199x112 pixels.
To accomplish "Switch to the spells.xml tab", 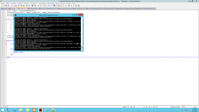I will point(43,9).
